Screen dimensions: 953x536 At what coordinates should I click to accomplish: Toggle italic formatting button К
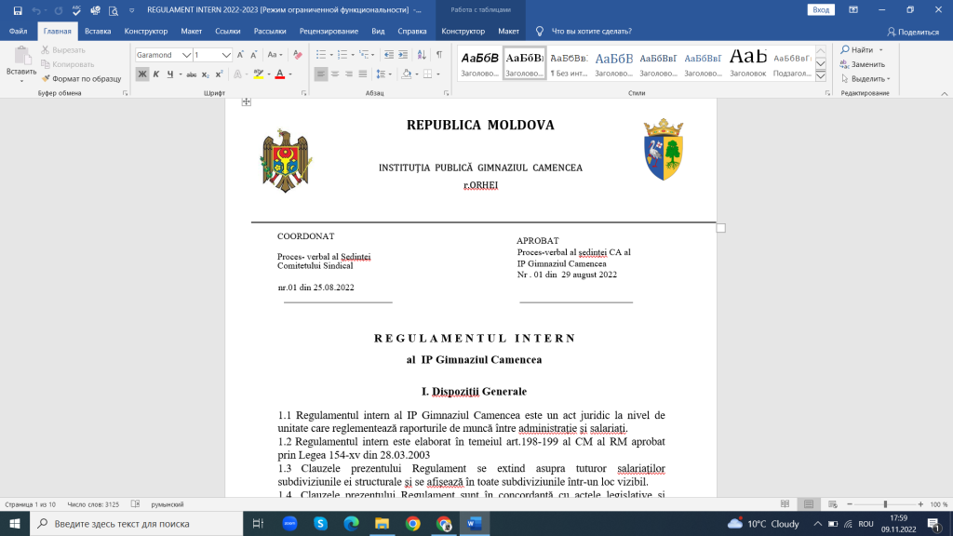tap(156, 74)
